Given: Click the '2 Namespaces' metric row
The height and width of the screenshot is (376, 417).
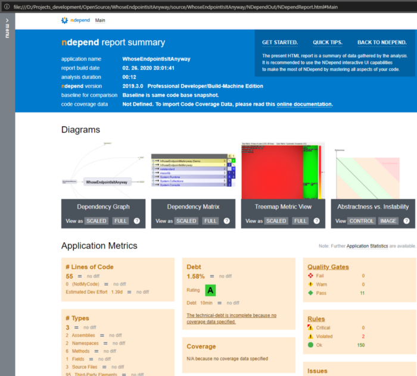Looking at the screenshot, I should click(x=95, y=343).
